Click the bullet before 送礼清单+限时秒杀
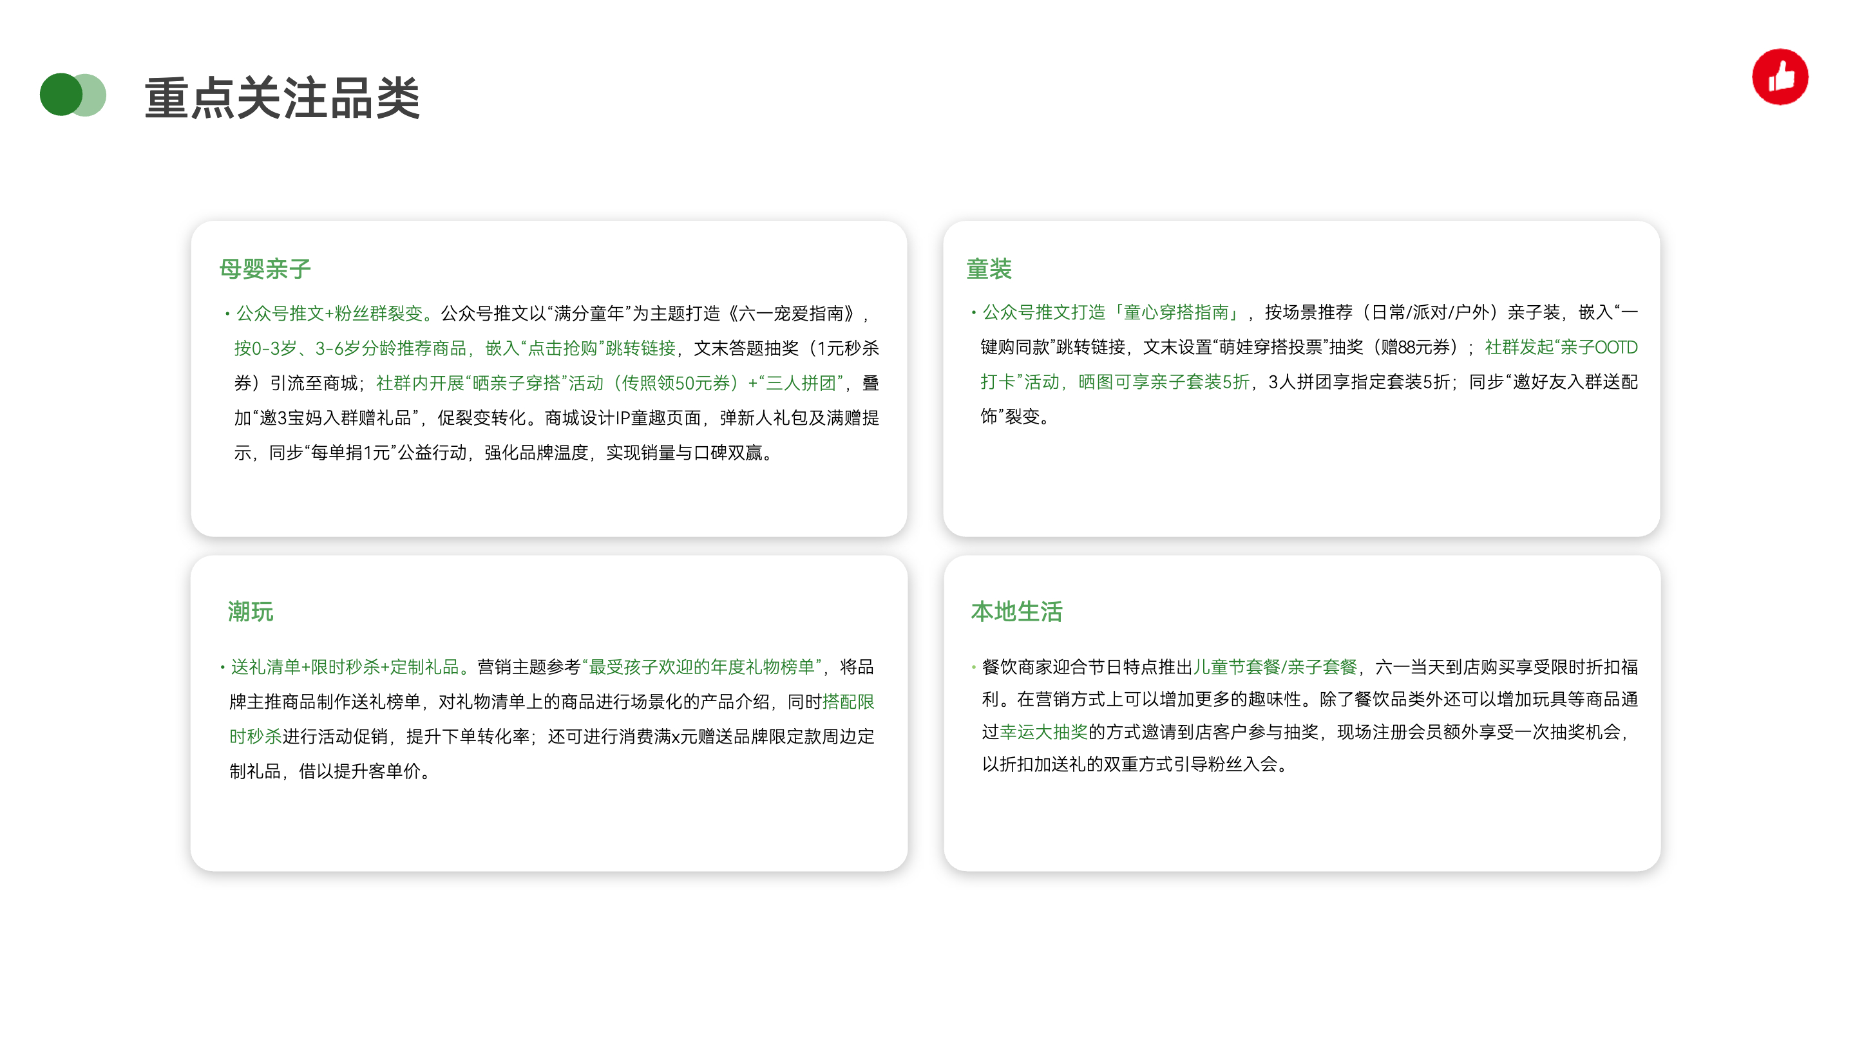The width and height of the screenshot is (1855, 1043). pos(222,667)
